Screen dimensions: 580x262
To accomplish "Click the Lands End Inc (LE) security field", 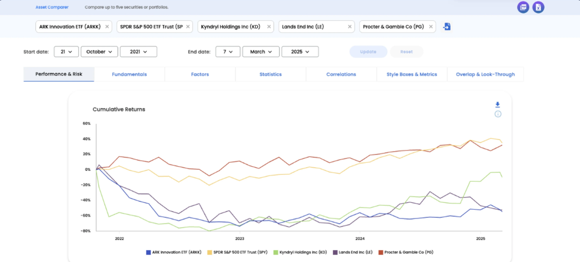I will coord(316,27).
